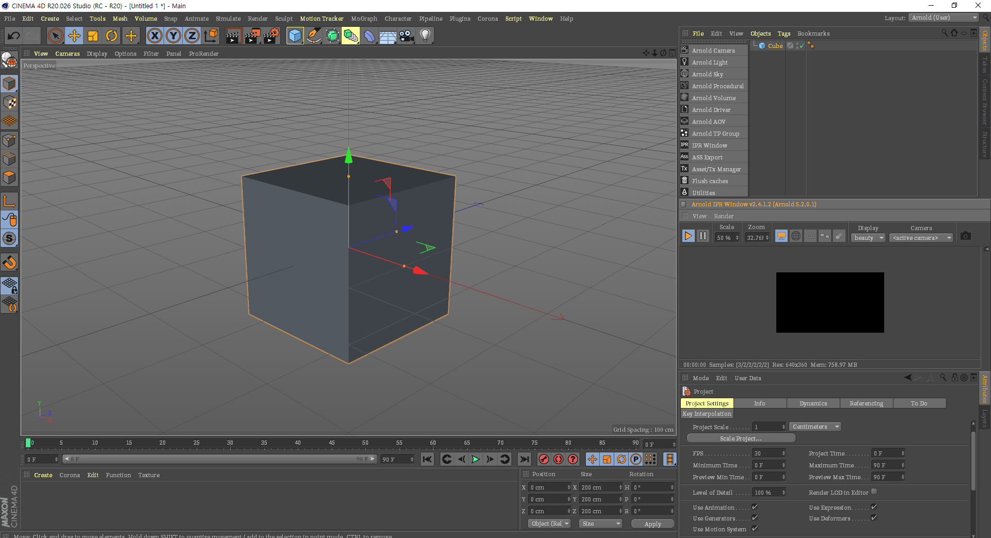
Task: Toggle Use Deformers checkbox
Action: tap(874, 517)
